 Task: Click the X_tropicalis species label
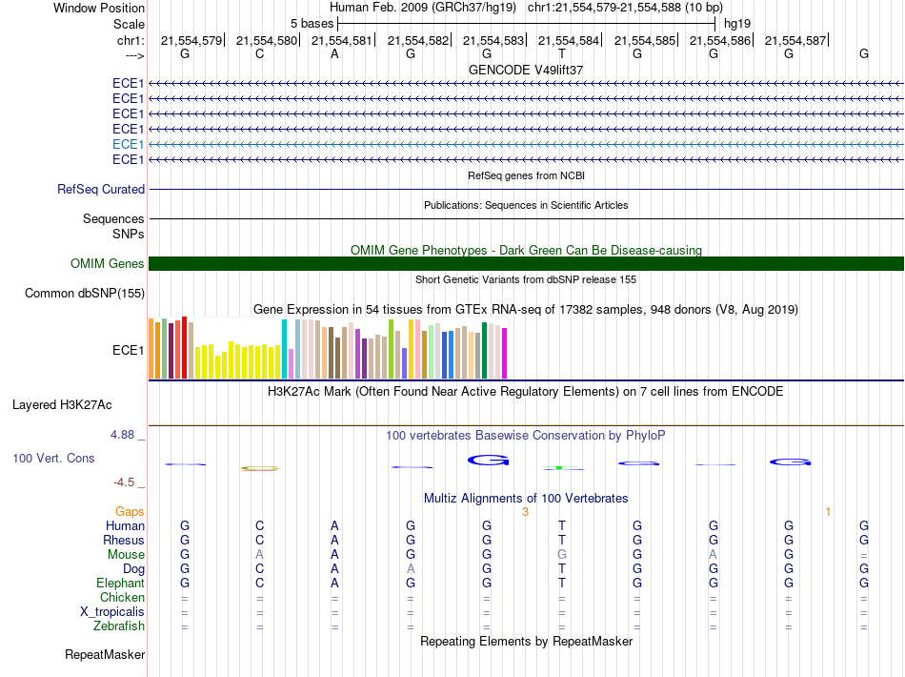(113, 612)
